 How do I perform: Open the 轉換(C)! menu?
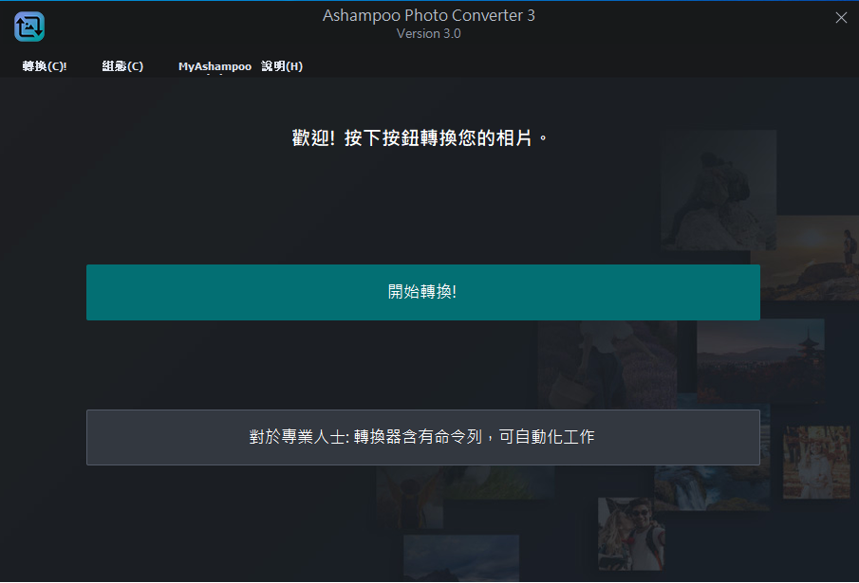45,66
